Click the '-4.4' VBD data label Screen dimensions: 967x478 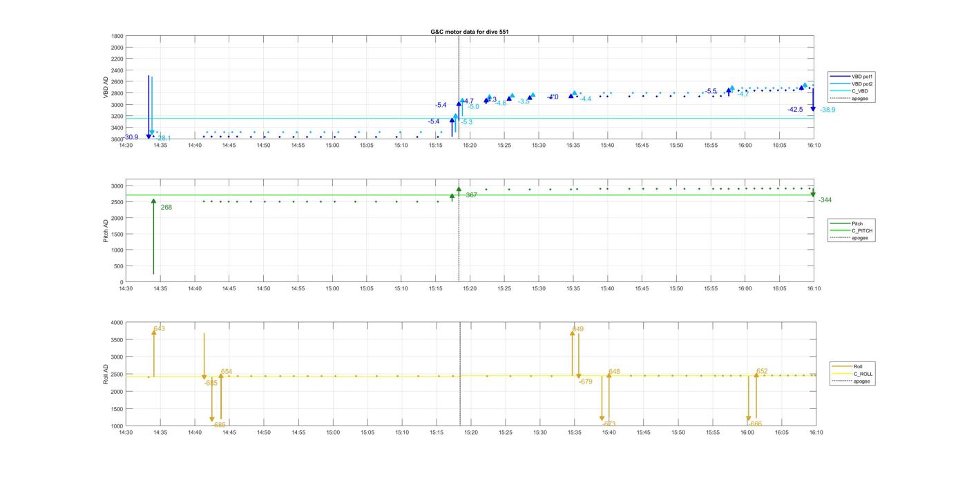(585, 99)
